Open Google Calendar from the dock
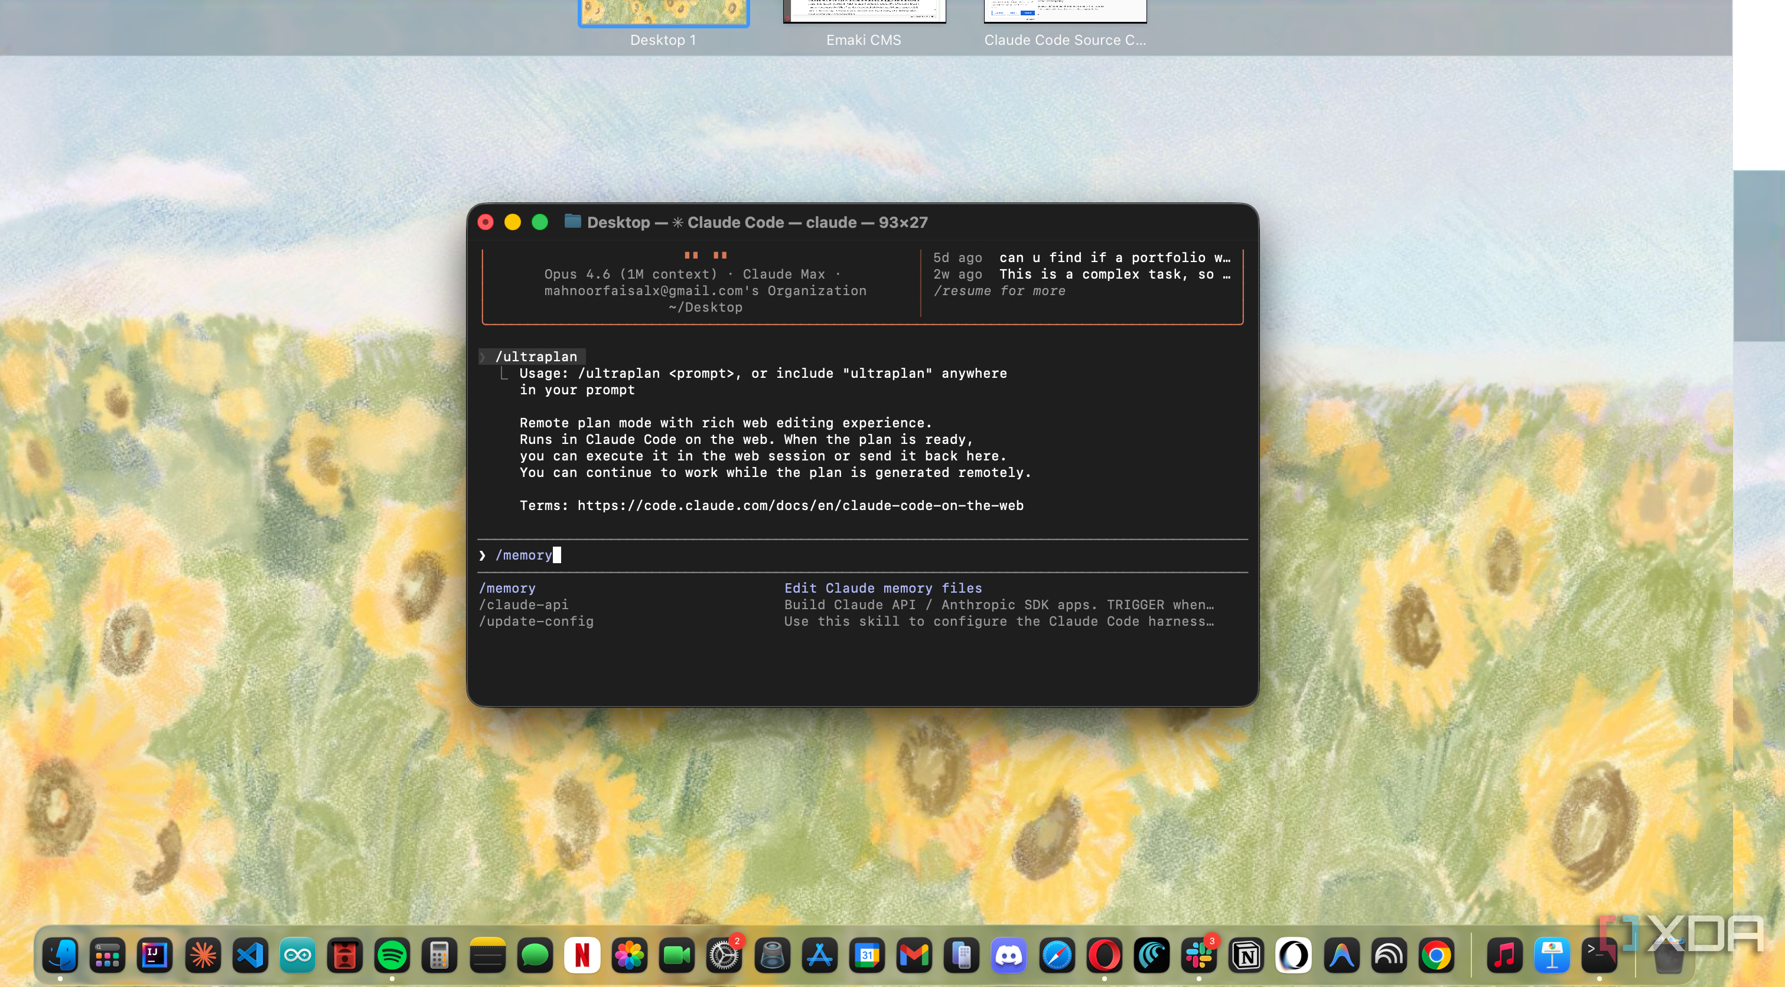Screen dimensions: 1785x987 pos(867,955)
